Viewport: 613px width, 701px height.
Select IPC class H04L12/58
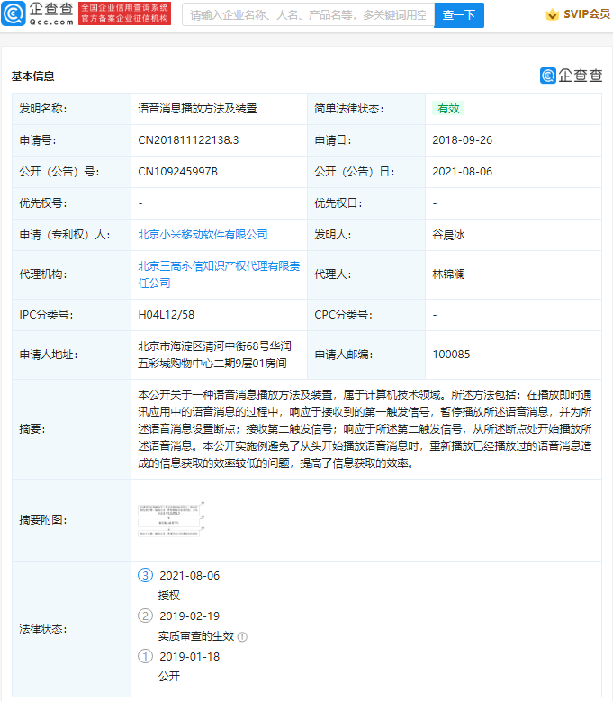(x=166, y=315)
